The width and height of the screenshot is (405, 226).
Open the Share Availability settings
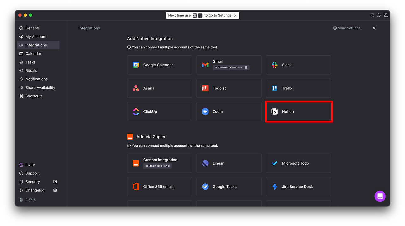[x=38, y=88]
